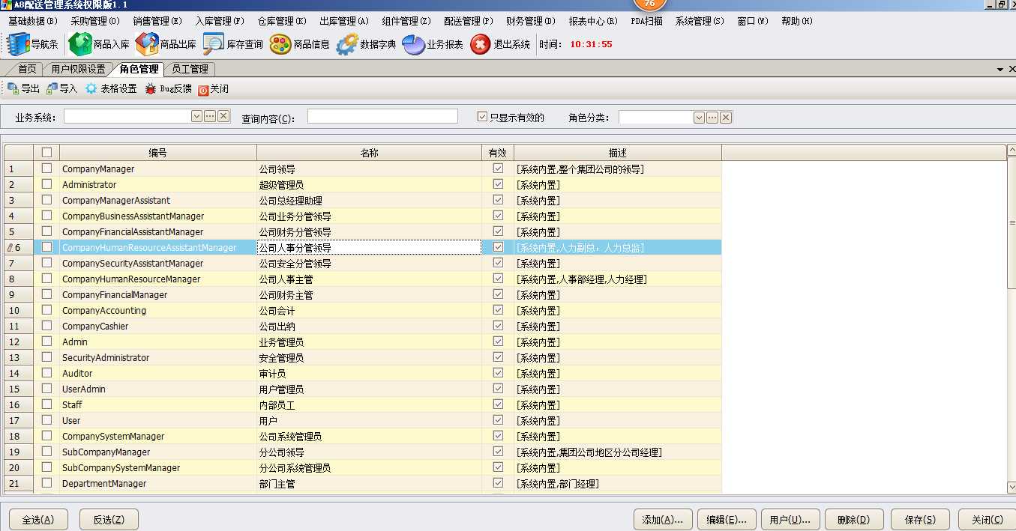The height and width of the screenshot is (531, 1016).
Task: Click the X clear button beside 业务系统
Action: [223, 116]
